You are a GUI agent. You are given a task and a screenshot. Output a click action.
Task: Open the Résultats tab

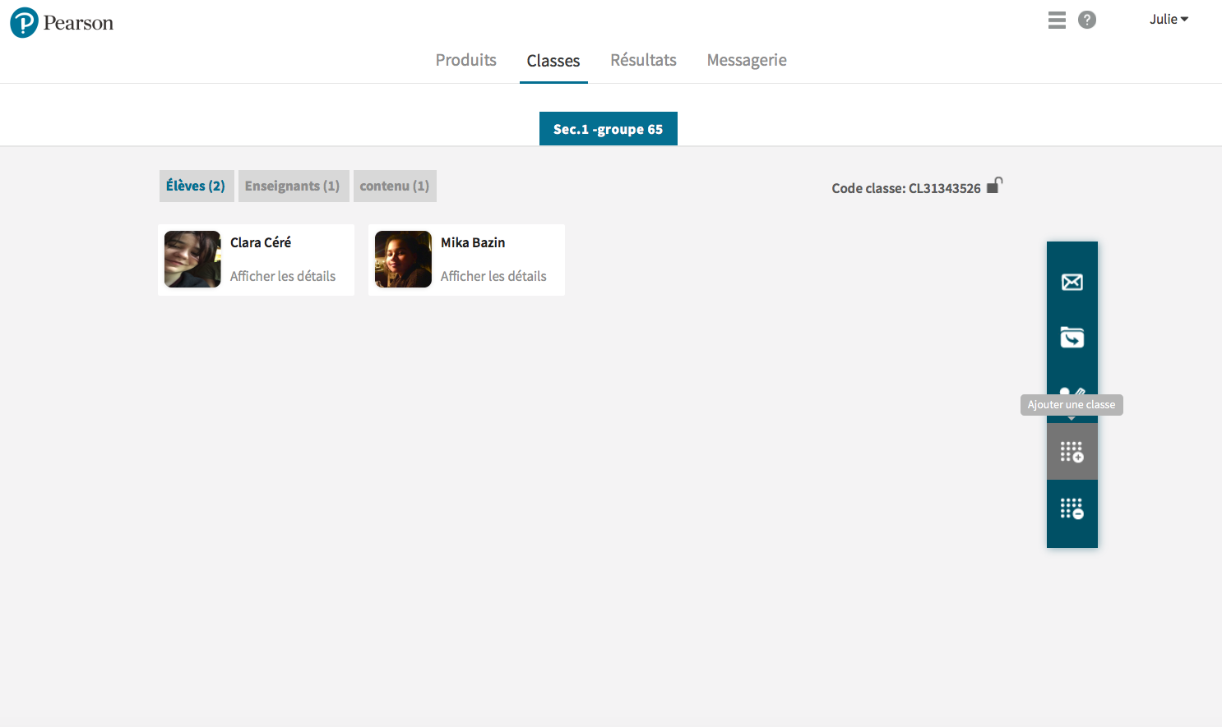point(643,61)
